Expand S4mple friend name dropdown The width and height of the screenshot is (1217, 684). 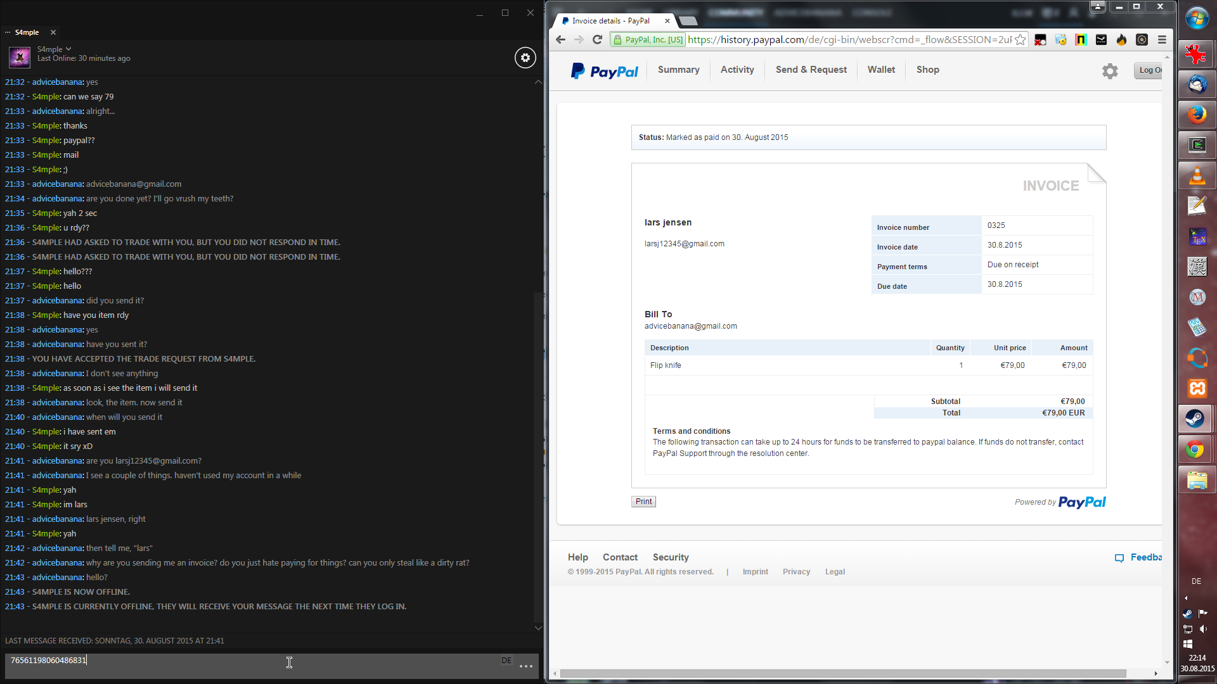pyautogui.click(x=68, y=49)
